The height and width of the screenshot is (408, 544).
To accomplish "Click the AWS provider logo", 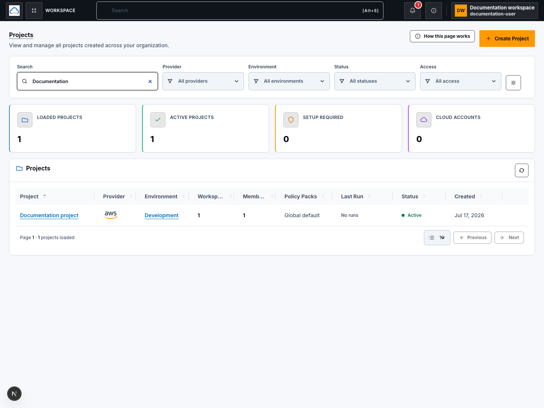I will coord(111,215).
